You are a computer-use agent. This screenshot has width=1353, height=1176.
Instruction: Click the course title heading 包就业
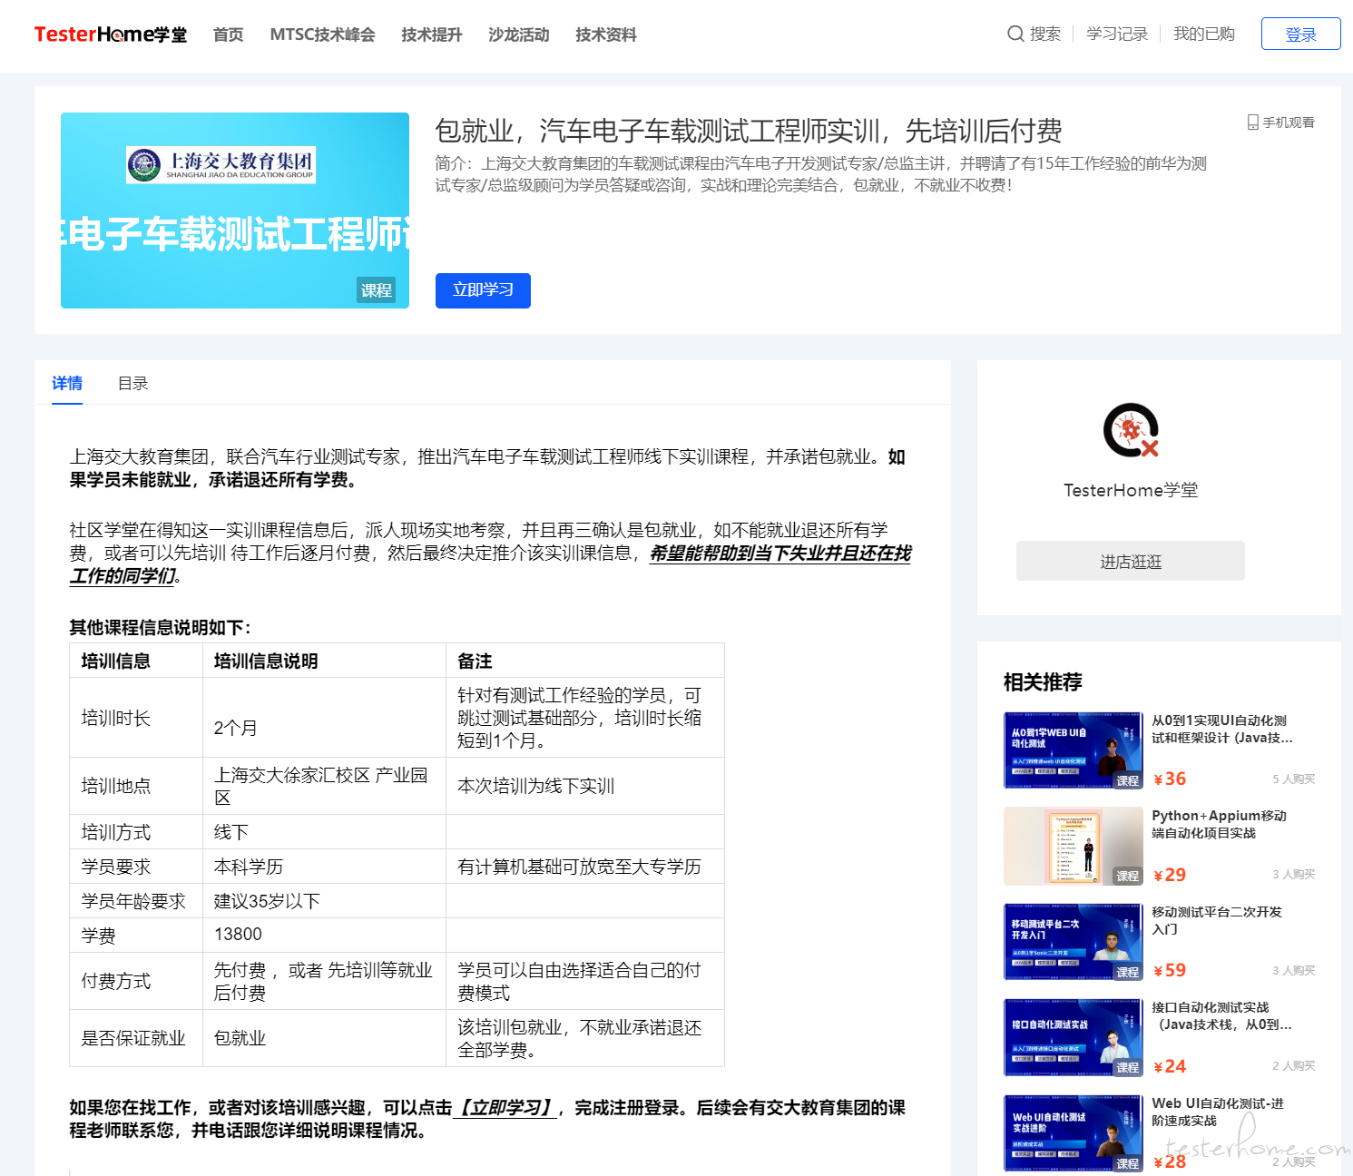coord(749,131)
